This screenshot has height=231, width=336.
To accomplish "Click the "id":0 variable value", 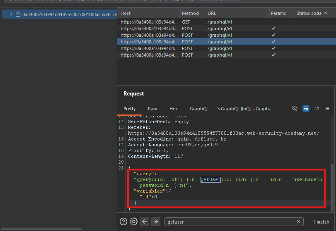I will click(148, 197).
